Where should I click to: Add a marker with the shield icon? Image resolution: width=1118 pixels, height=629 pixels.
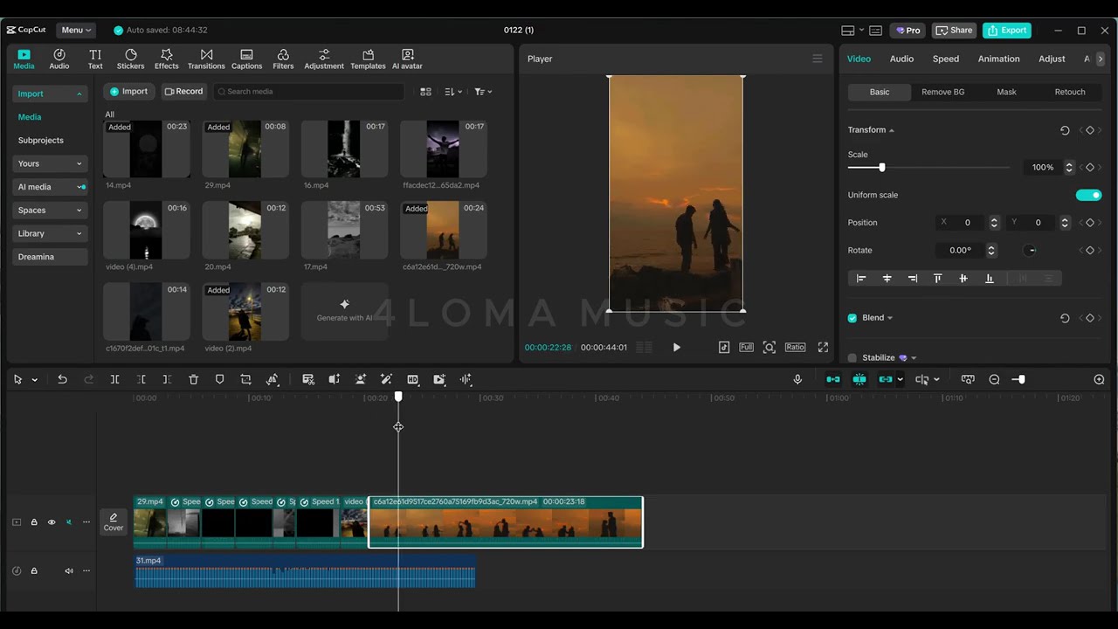click(220, 379)
